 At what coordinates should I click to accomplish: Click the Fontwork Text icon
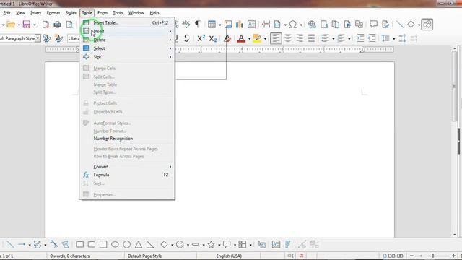(288, 244)
